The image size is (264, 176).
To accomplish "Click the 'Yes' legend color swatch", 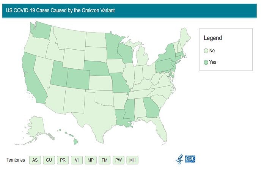I will click(206, 62).
